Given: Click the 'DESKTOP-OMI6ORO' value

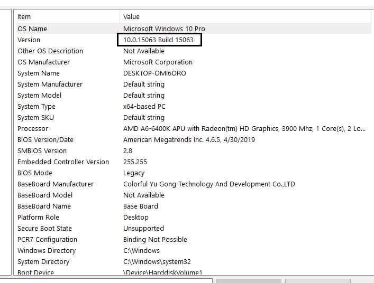Looking at the screenshot, I should point(154,73).
